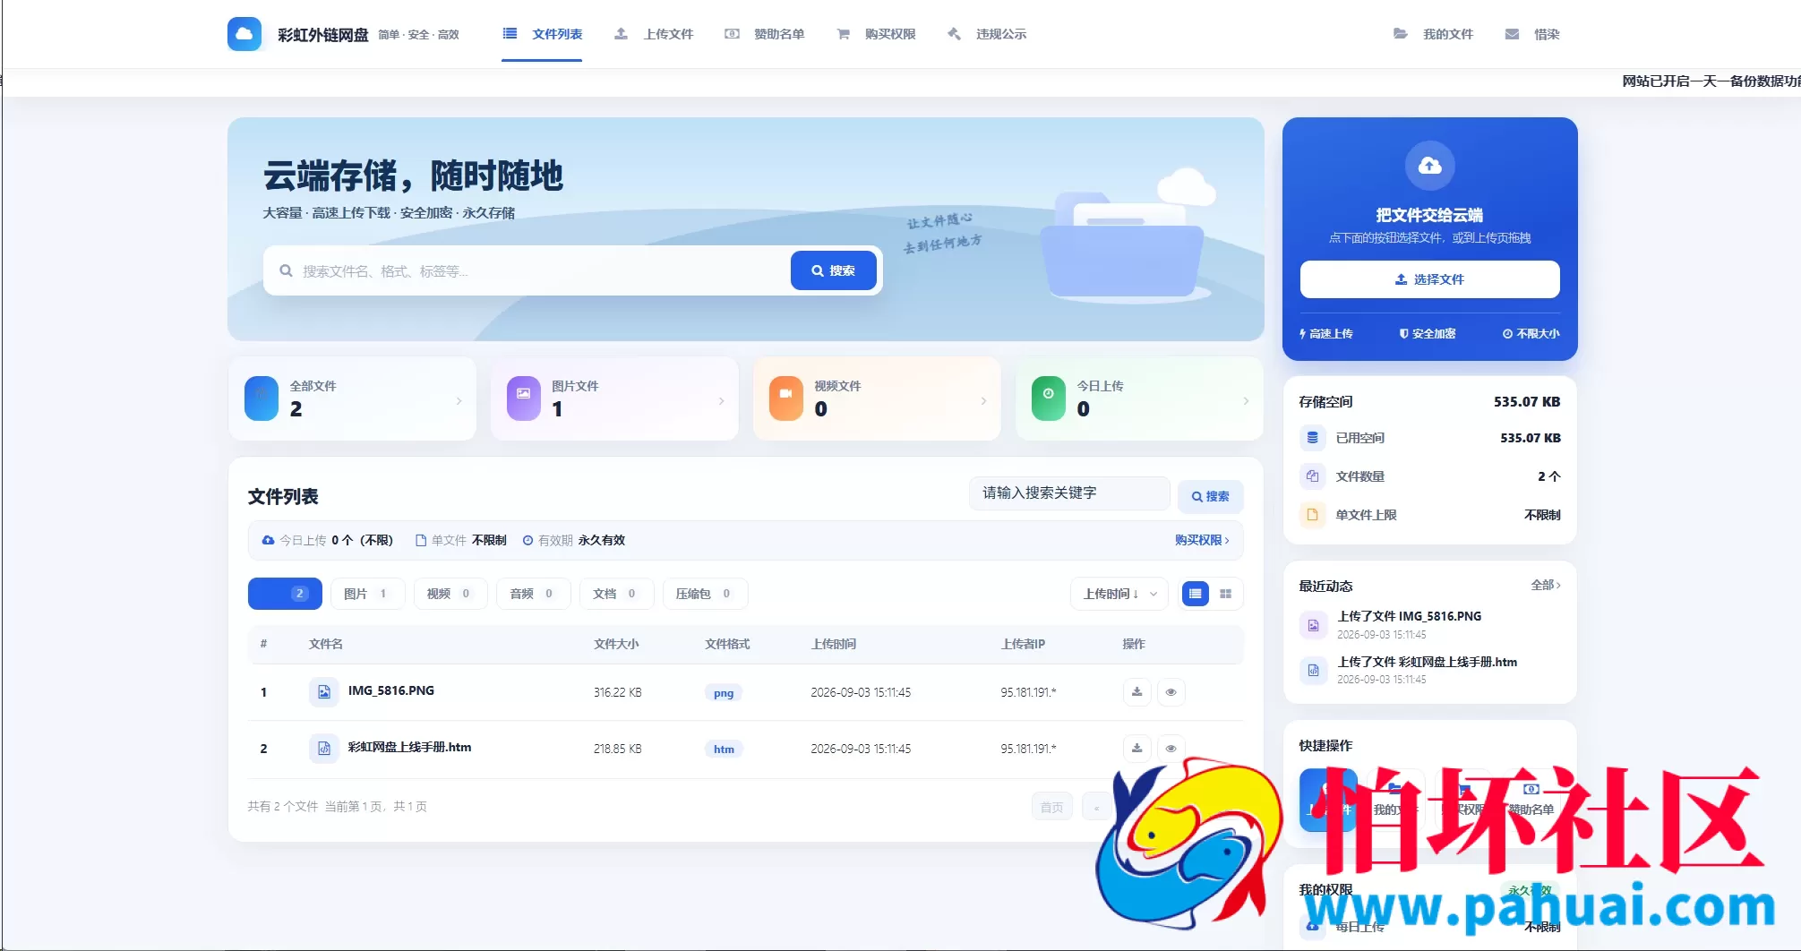Switch to list view
1801x951 pixels.
click(x=1196, y=594)
